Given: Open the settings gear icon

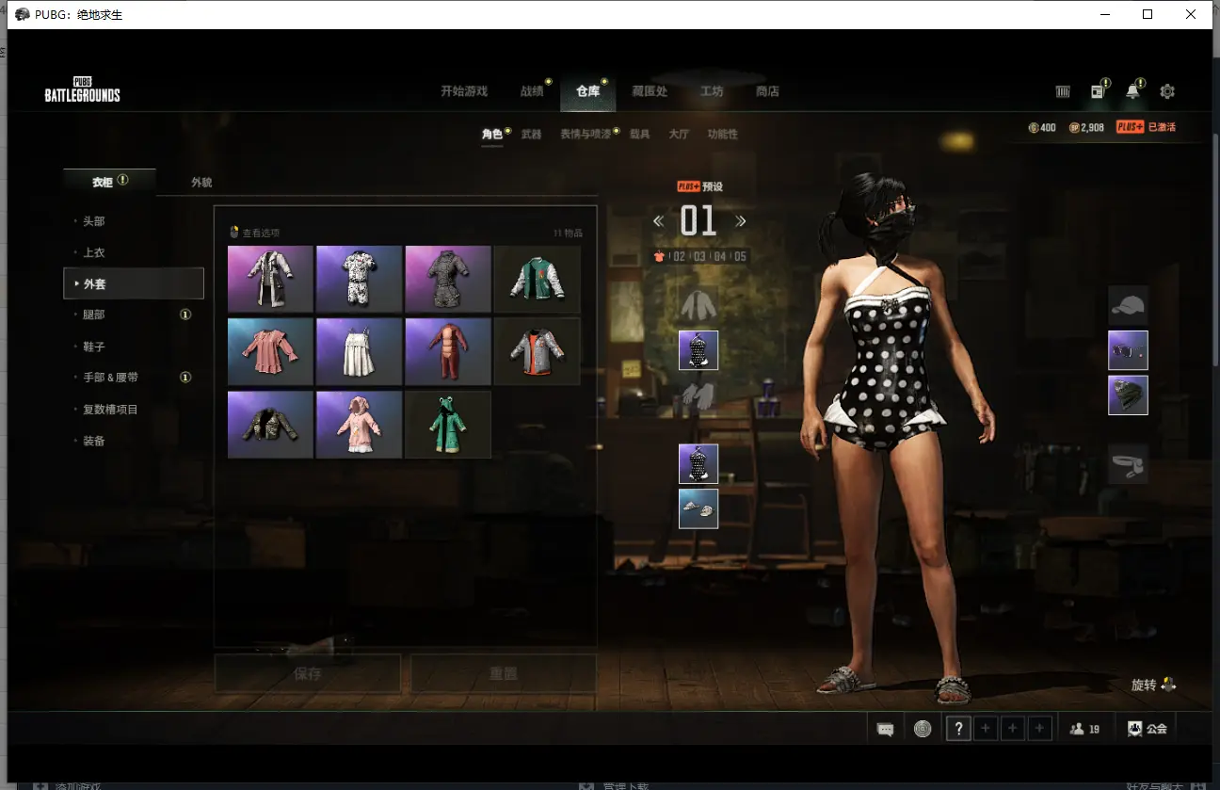Looking at the screenshot, I should click(1167, 91).
